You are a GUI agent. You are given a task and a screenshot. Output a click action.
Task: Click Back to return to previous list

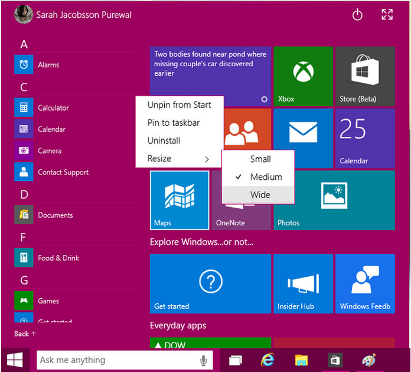(x=25, y=334)
